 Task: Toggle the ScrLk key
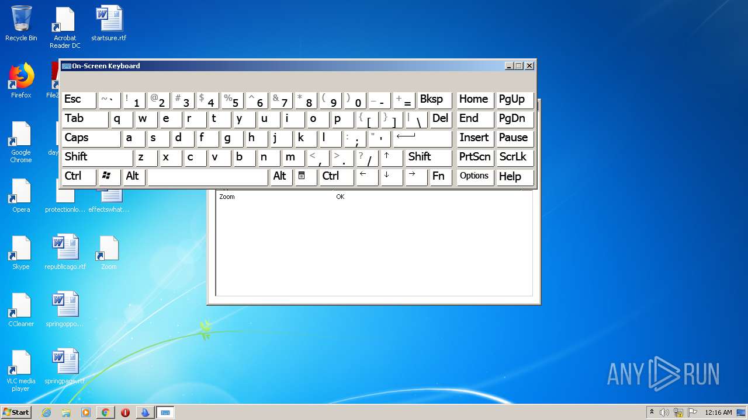point(515,157)
